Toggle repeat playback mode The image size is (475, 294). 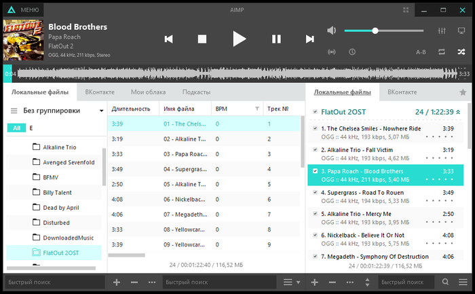(x=442, y=52)
